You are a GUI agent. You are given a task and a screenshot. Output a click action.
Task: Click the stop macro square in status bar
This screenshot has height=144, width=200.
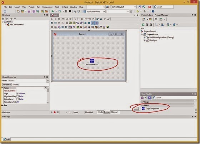(57, 112)
